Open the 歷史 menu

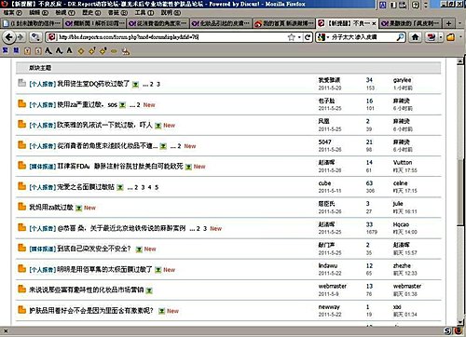91,13
